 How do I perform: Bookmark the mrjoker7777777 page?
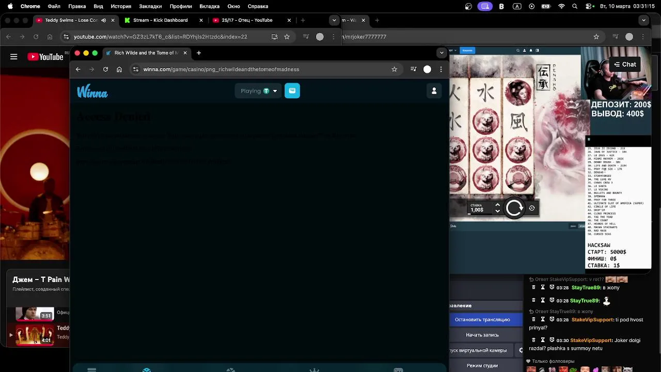point(596,37)
